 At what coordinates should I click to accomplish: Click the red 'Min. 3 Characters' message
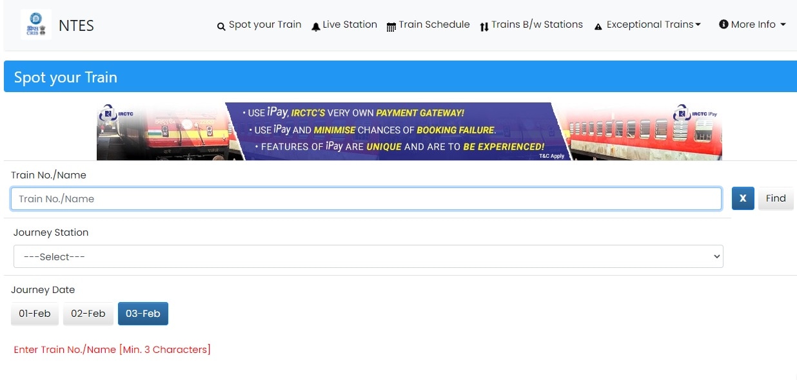112,350
